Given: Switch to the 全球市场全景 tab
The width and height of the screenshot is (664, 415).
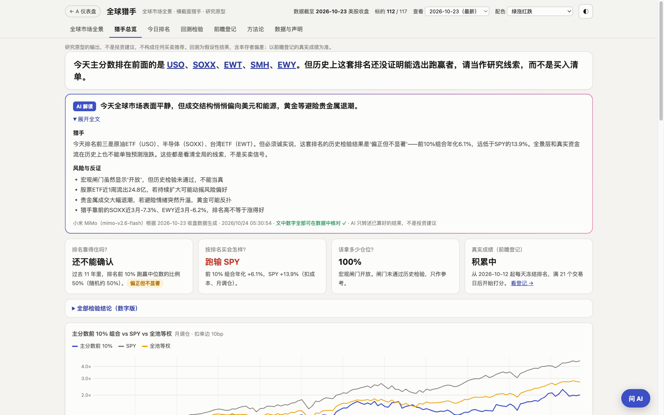Looking at the screenshot, I should (x=87, y=29).
